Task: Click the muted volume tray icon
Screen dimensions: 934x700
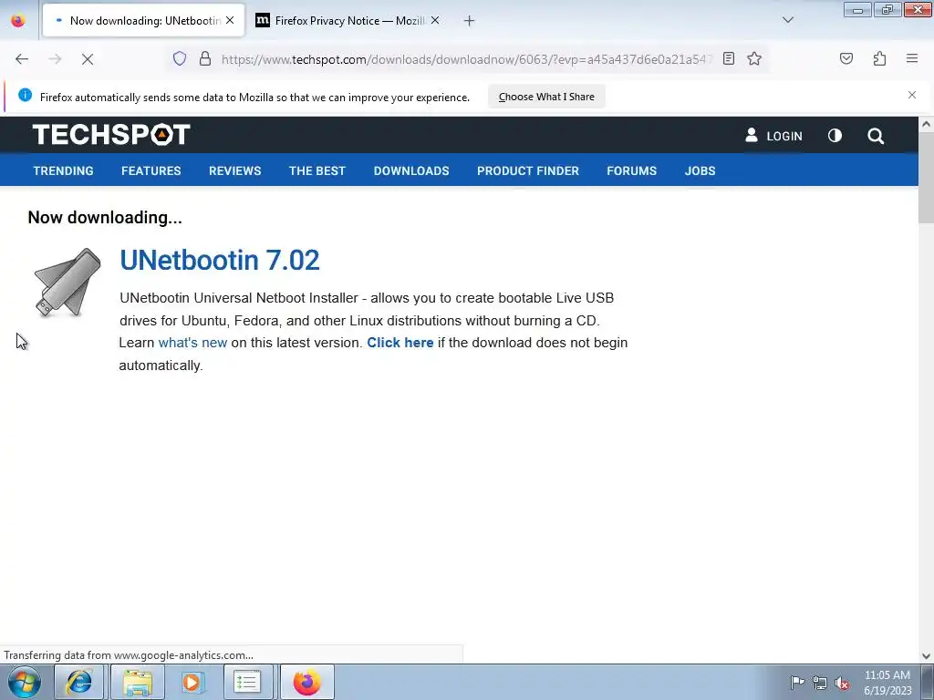Action: tap(842, 683)
